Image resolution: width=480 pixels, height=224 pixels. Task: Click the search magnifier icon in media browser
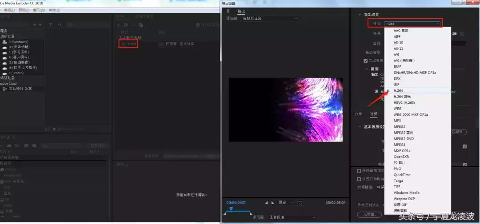click(x=60, y=24)
